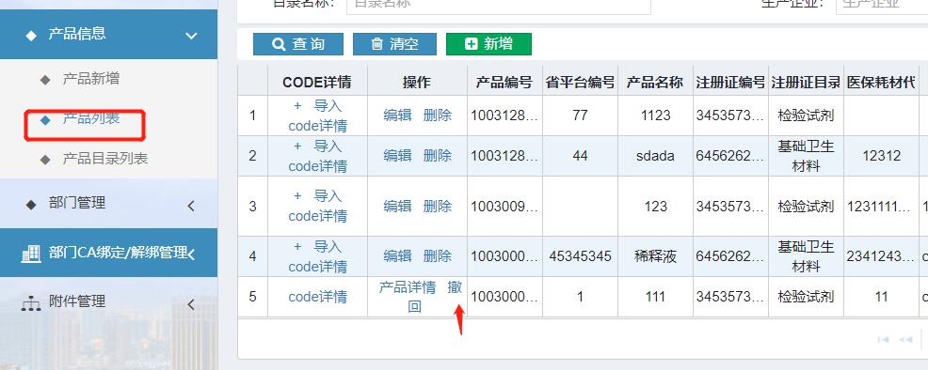Click 撤回 link in row 5
This screenshot has width=928, height=370.
(x=455, y=288)
